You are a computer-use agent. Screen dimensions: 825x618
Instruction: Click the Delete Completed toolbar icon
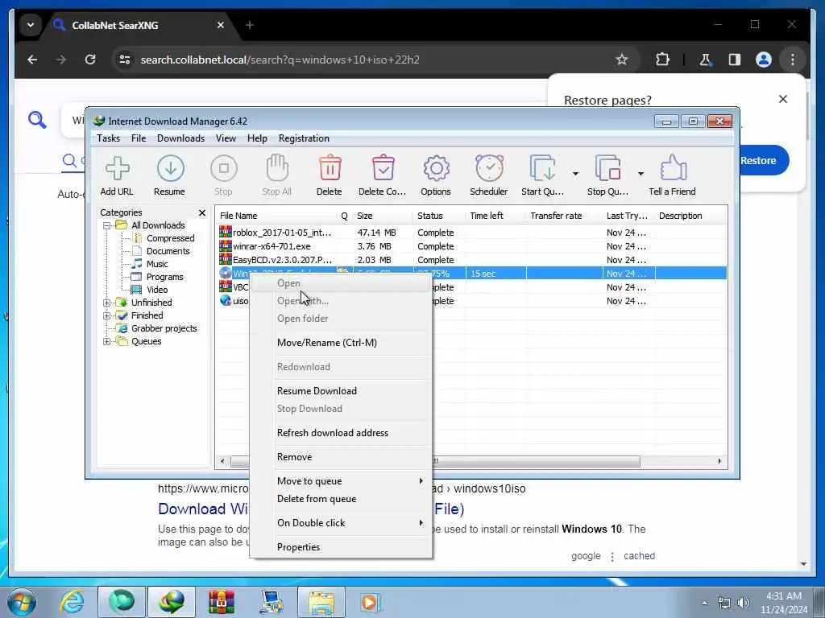click(x=383, y=169)
